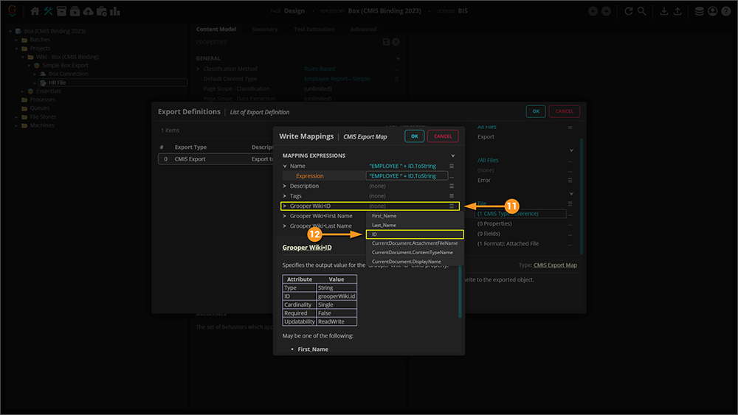Click the Name Expression input field
Viewport: 738px width, 415px height.
click(406, 176)
